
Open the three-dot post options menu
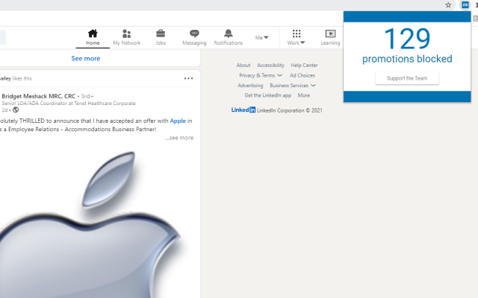(188, 78)
